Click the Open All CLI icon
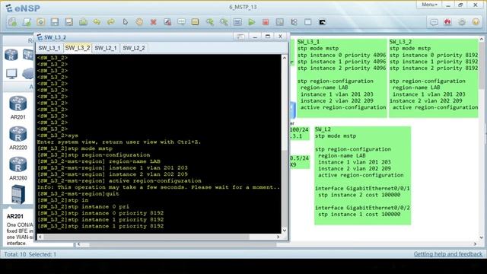The height and width of the screenshot is (274, 487). [x=323, y=22]
